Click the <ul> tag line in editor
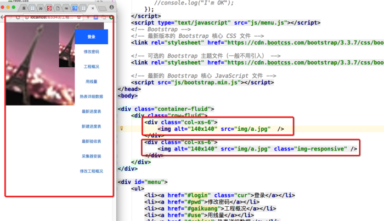384x221 pixels. (x=138, y=189)
